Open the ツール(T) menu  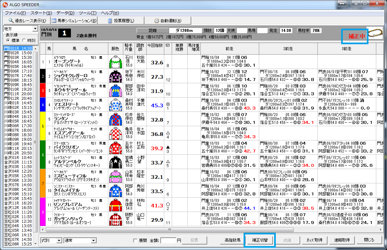[x=87, y=13]
